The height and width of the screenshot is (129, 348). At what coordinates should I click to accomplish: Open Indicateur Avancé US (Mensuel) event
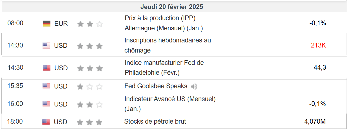tap(170, 104)
